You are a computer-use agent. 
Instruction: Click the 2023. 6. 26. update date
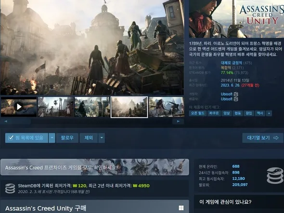click(x=231, y=85)
